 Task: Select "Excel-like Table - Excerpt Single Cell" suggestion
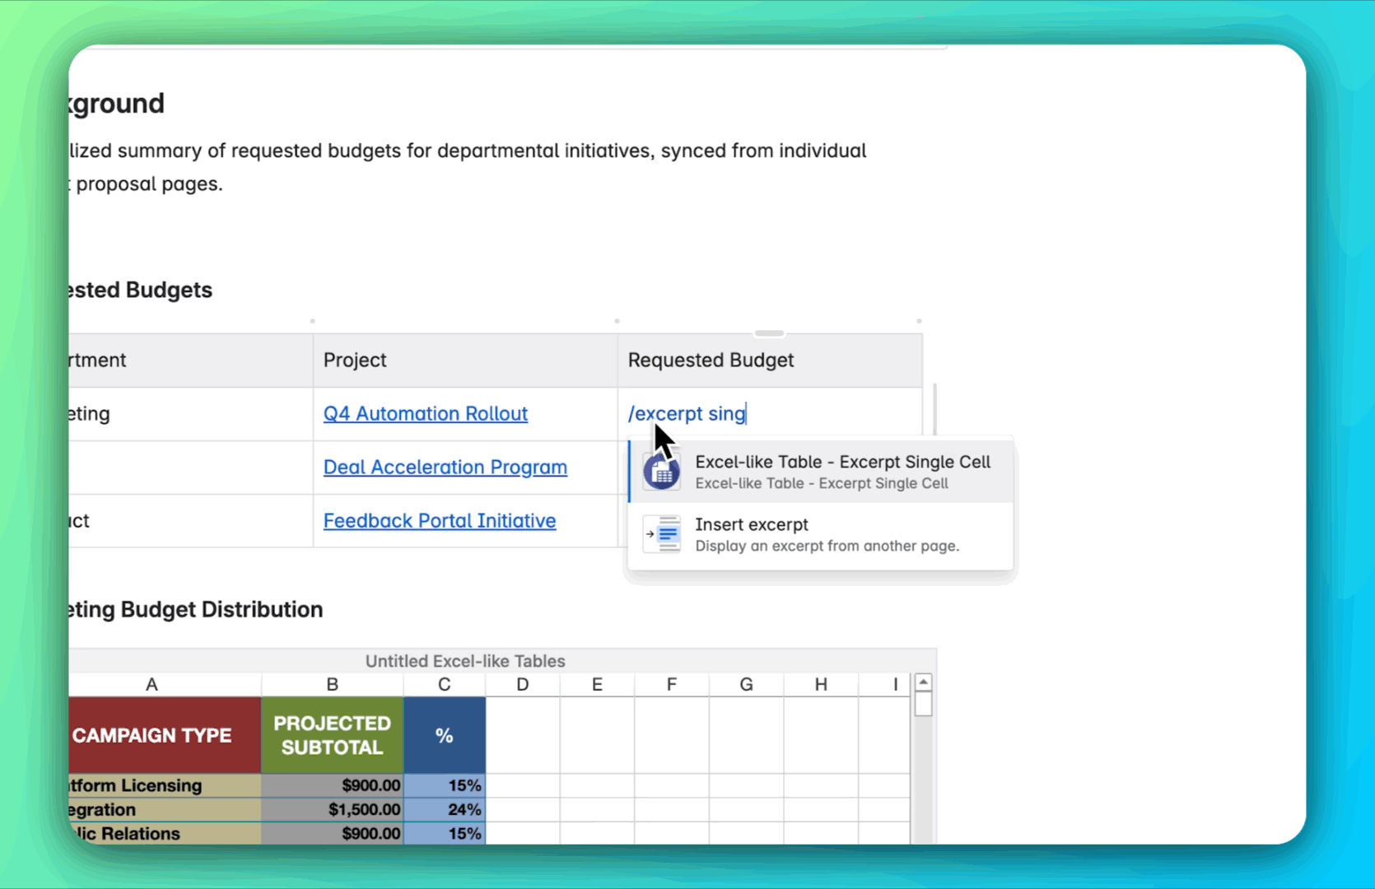pos(842,471)
